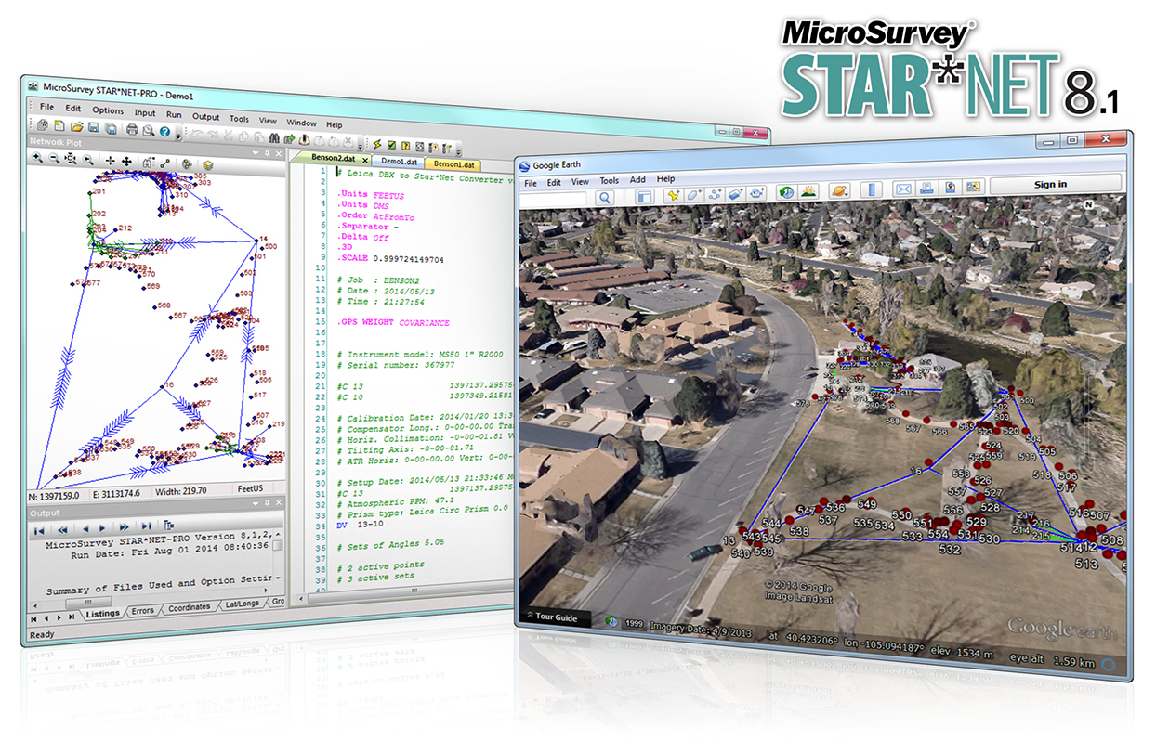The height and width of the screenshot is (741, 1156).
Task: Switch to the Benson1.dat tab
Action: tap(453, 164)
